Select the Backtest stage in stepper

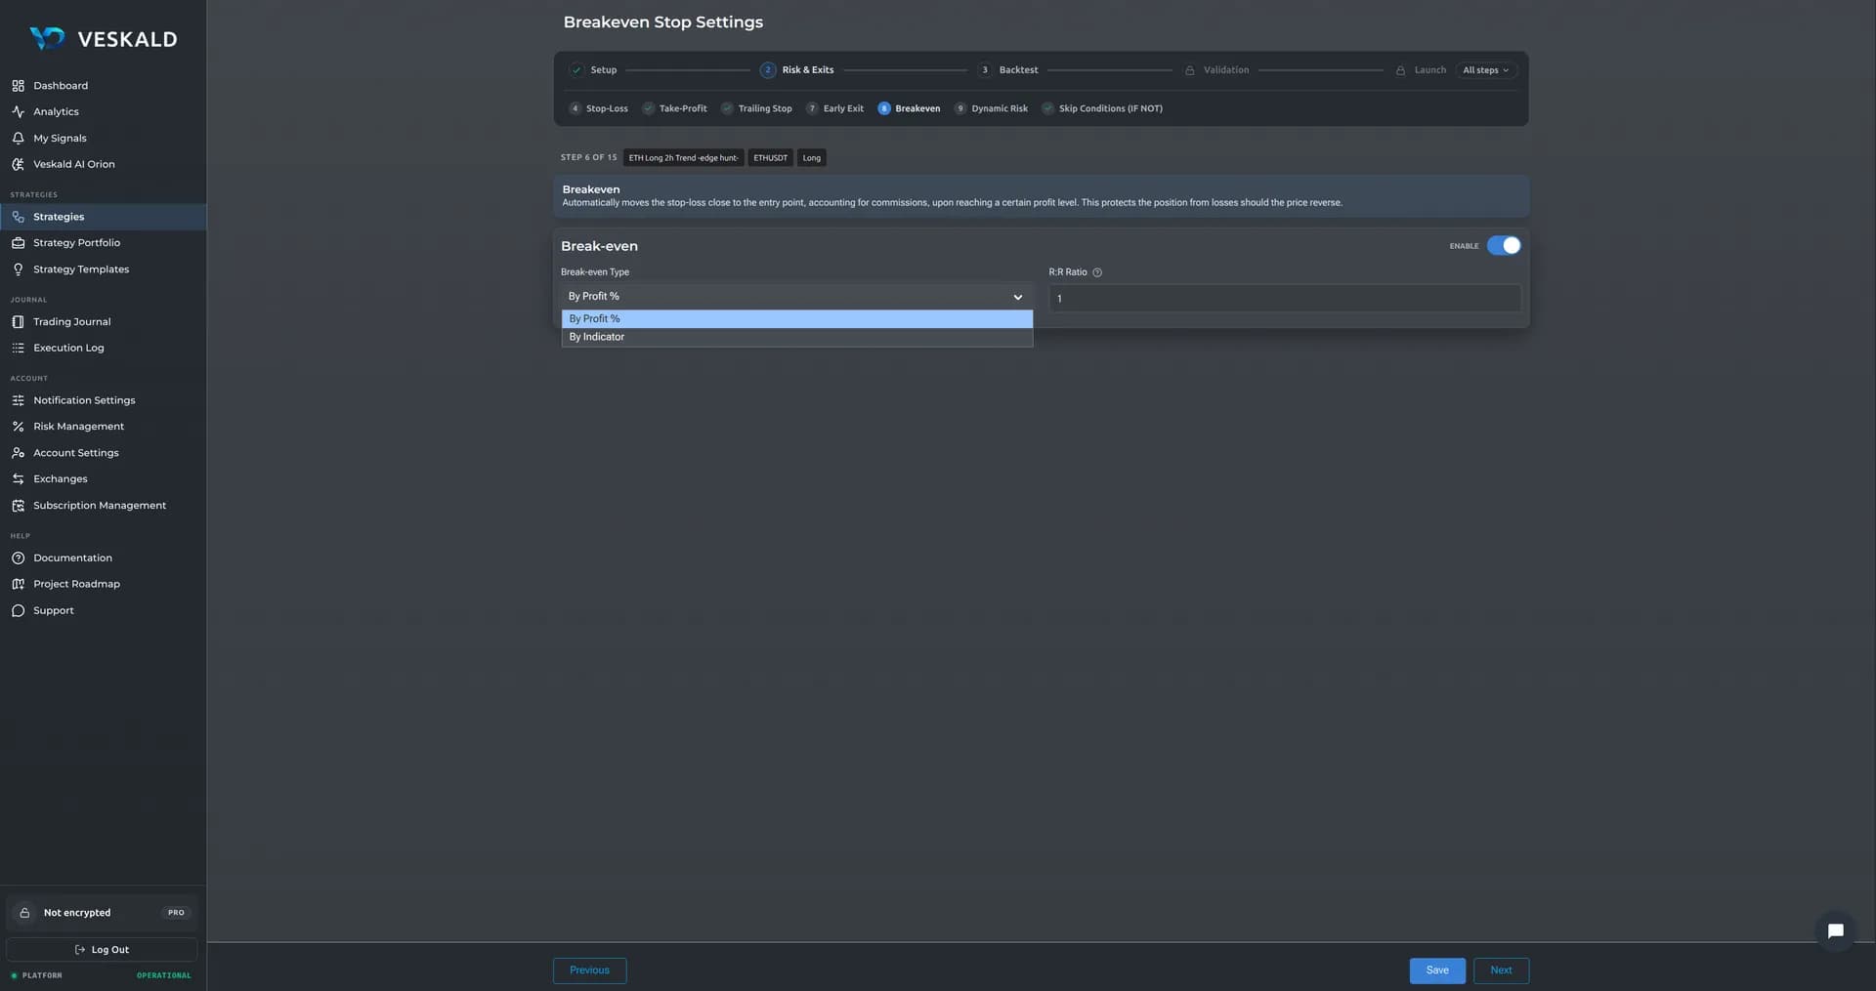(1008, 70)
